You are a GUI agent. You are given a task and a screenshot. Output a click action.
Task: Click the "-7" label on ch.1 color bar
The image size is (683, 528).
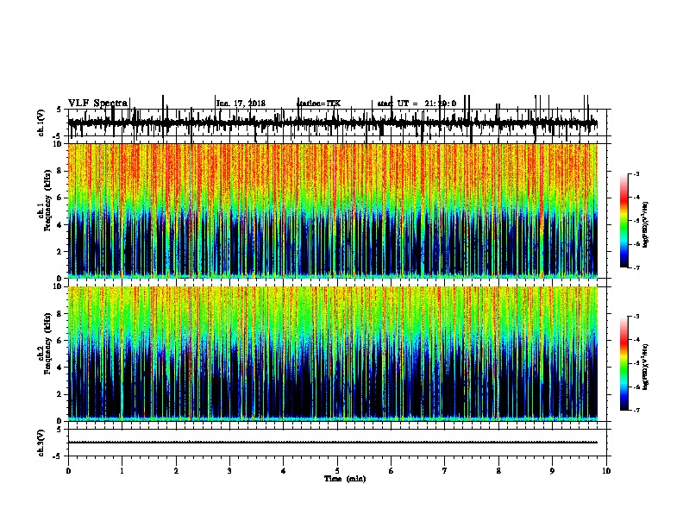click(636, 267)
